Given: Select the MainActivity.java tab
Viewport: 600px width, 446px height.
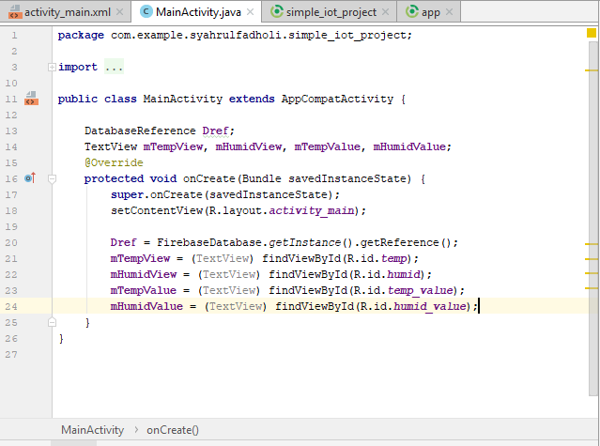Looking at the screenshot, I should click(196, 12).
